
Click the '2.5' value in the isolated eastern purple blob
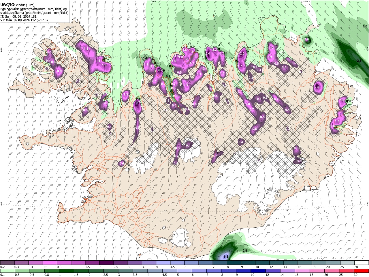tap(317, 87)
